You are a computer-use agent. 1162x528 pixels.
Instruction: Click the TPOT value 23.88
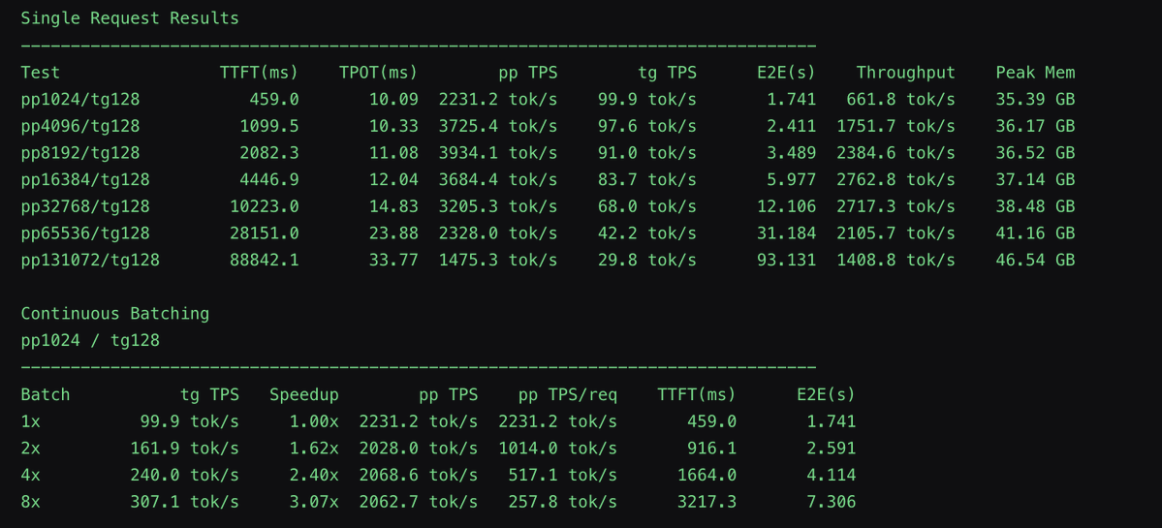tap(393, 233)
